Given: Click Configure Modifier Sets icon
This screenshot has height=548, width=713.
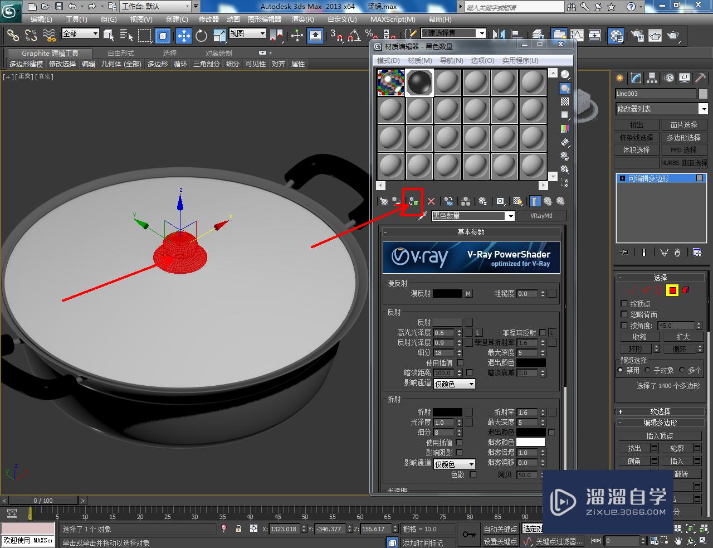Looking at the screenshot, I should point(697,253).
